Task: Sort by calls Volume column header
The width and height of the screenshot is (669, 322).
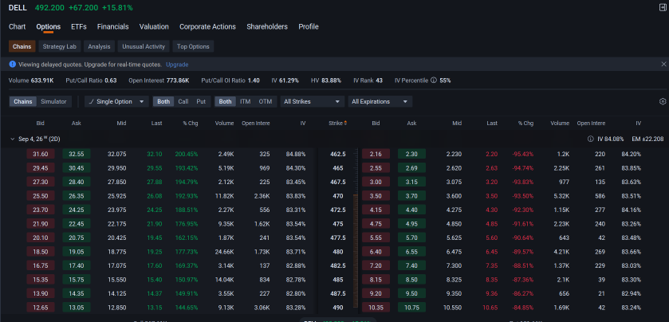Action: pos(224,124)
